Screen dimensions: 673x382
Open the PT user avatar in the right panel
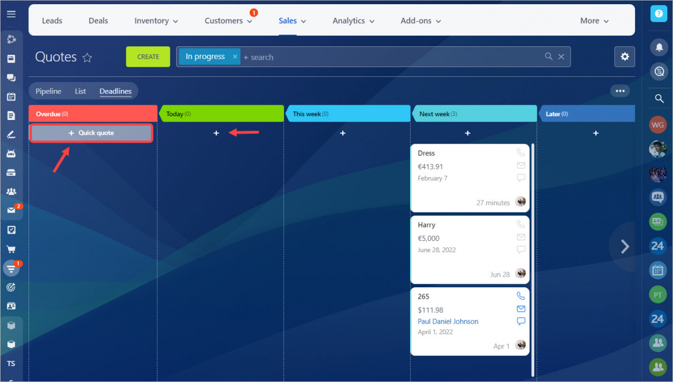pyautogui.click(x=658, y=294)
